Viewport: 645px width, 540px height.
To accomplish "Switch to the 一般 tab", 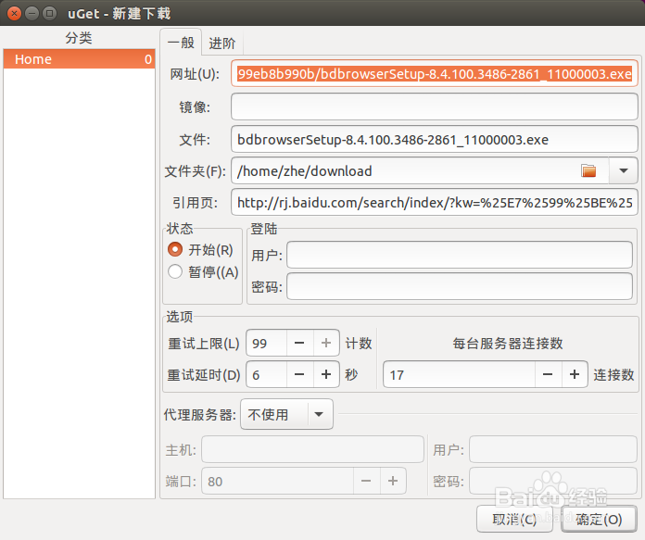I will [181, 43].
